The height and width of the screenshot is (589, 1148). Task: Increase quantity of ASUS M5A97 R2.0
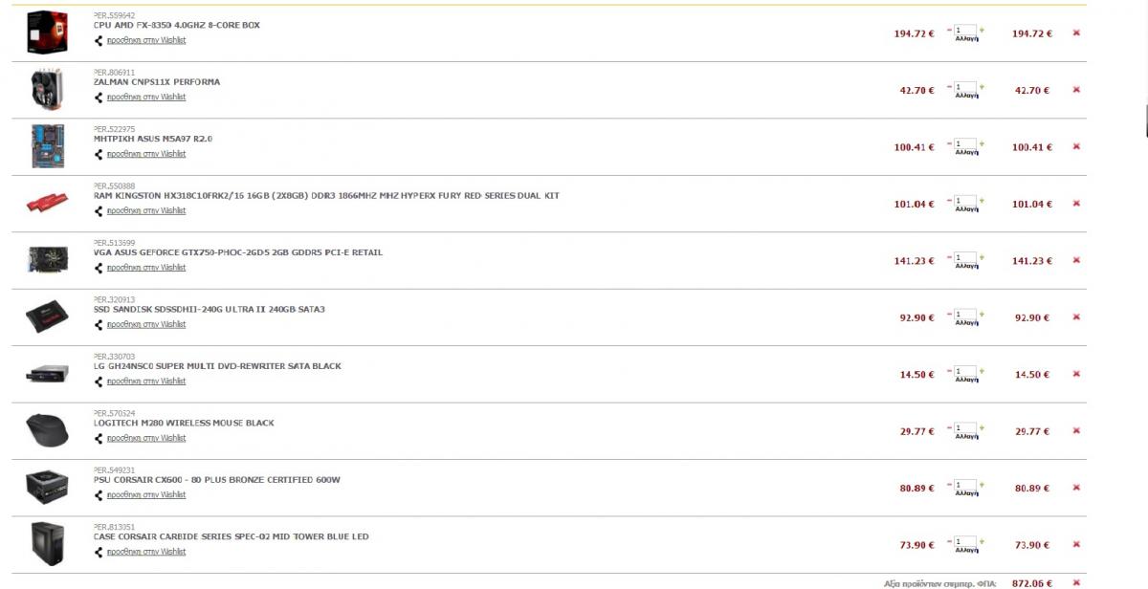click(x=982, y=143)
